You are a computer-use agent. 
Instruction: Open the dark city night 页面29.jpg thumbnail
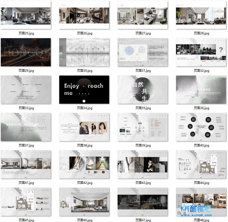pyautogui.click(x=26, y=52)
